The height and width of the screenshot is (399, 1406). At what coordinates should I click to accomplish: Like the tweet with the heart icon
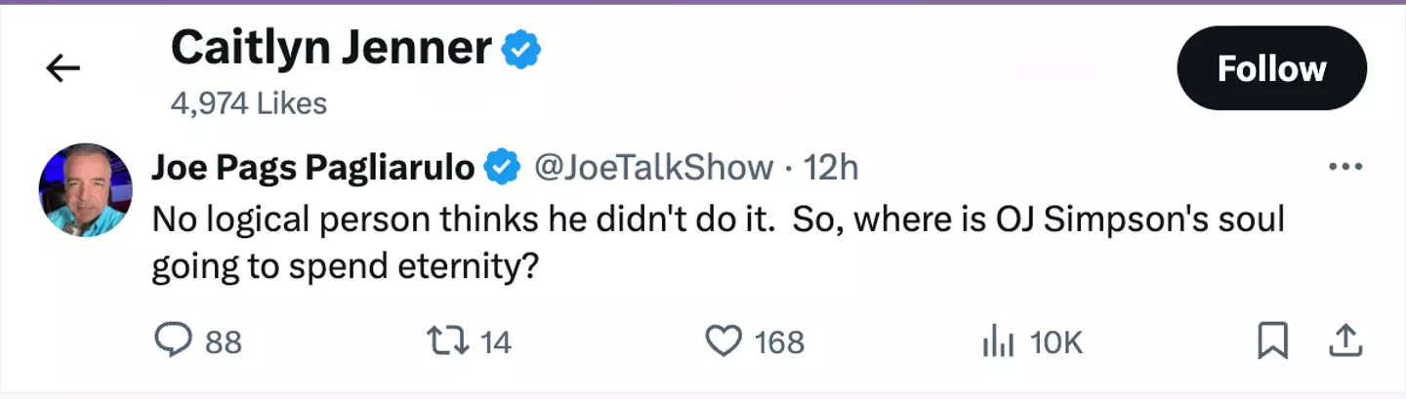724,340
